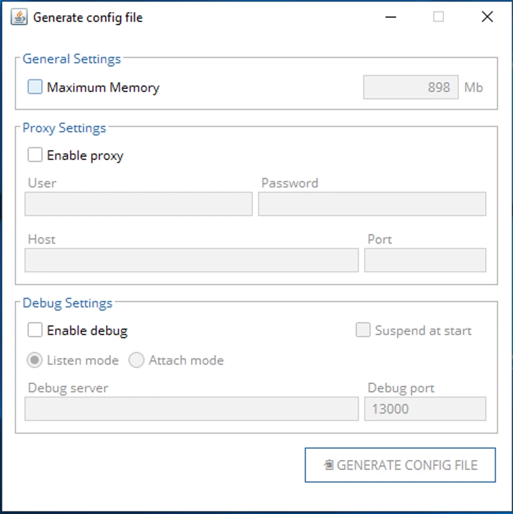Enable the Maximum Memory checkbox

(35, 87)
